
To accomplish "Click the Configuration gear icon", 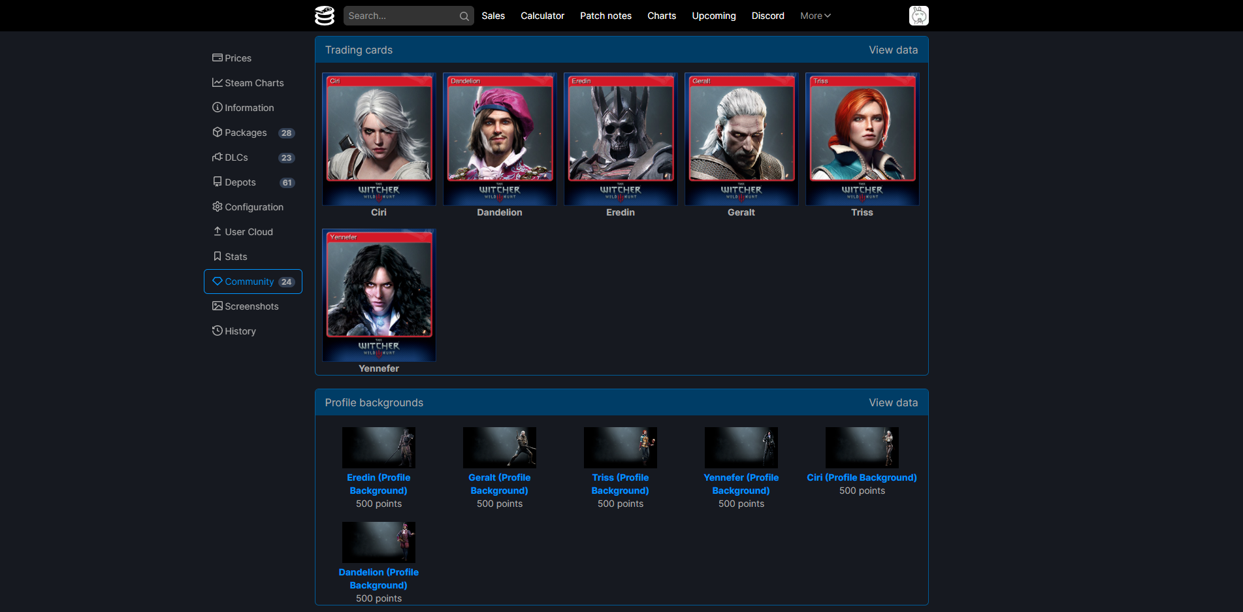I will 218,206.
